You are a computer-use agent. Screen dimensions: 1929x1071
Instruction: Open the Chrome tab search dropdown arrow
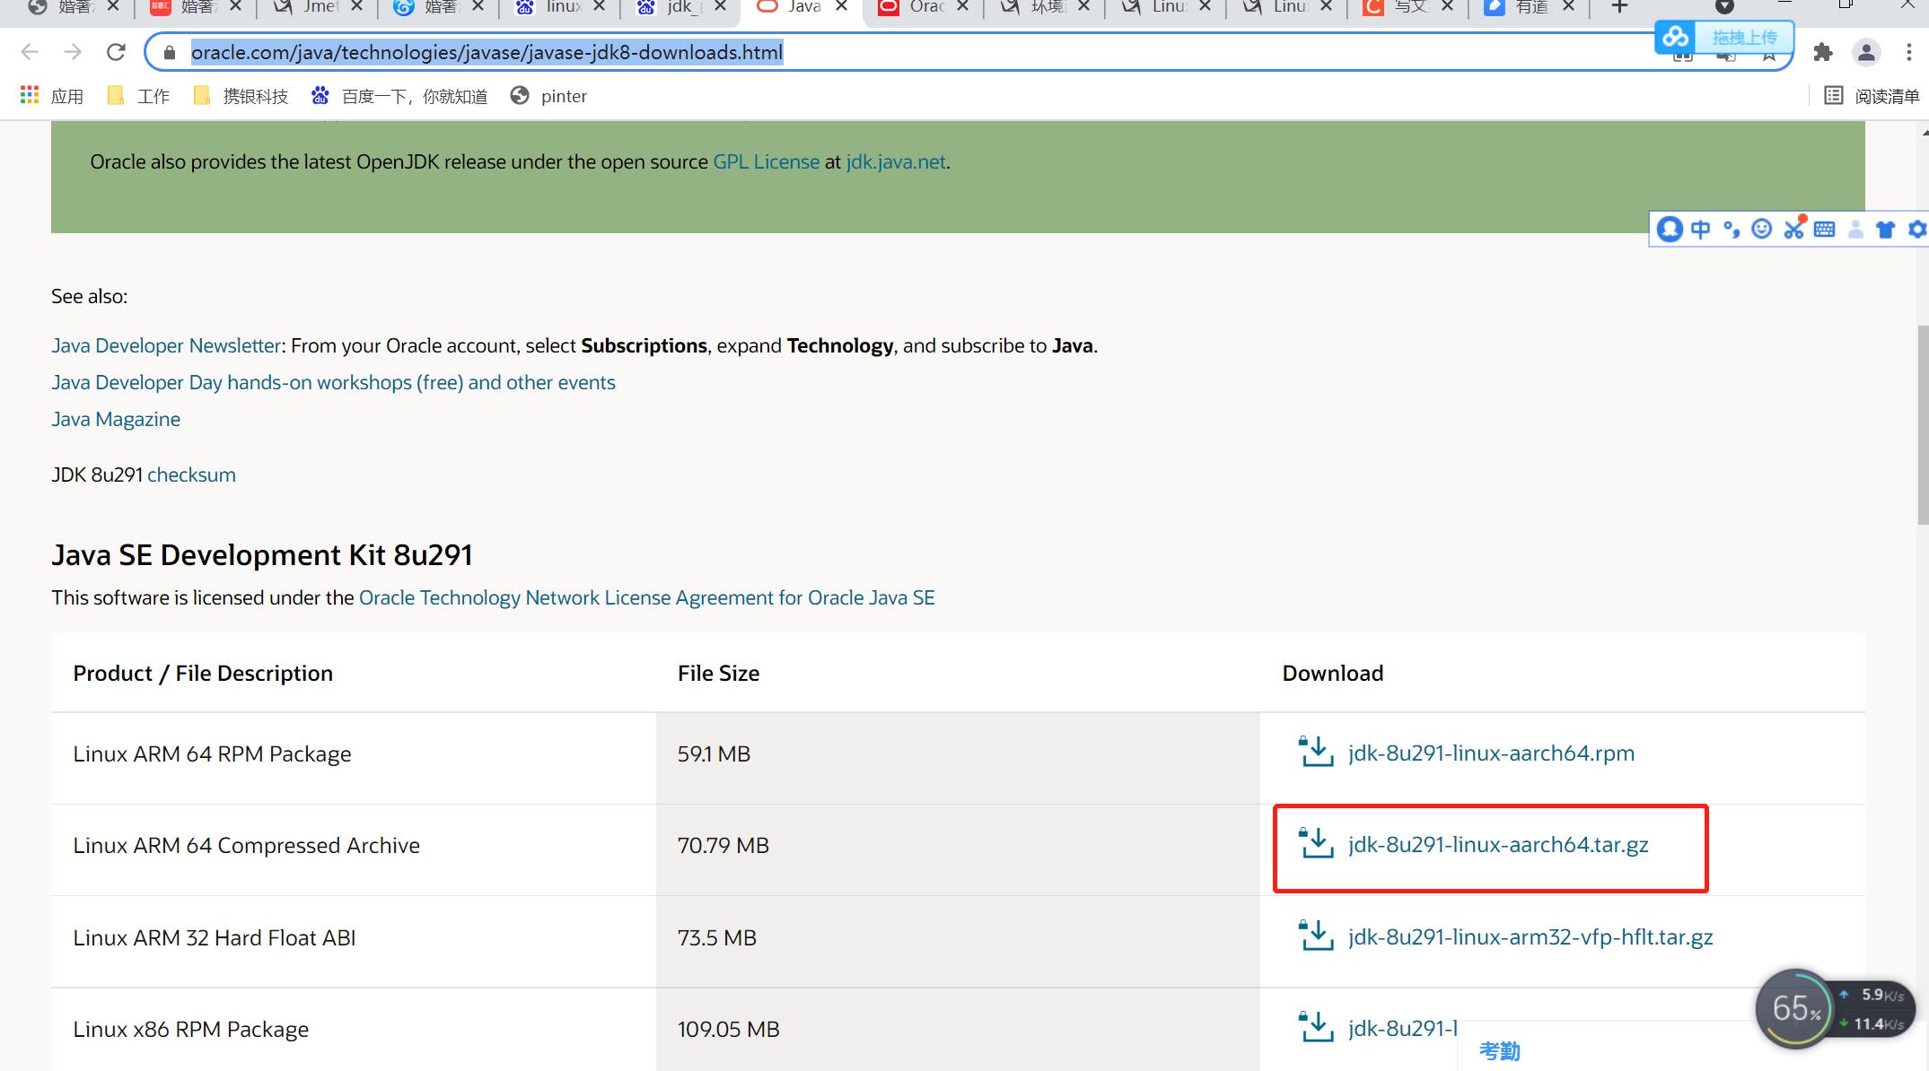(x=1724, y=7)
